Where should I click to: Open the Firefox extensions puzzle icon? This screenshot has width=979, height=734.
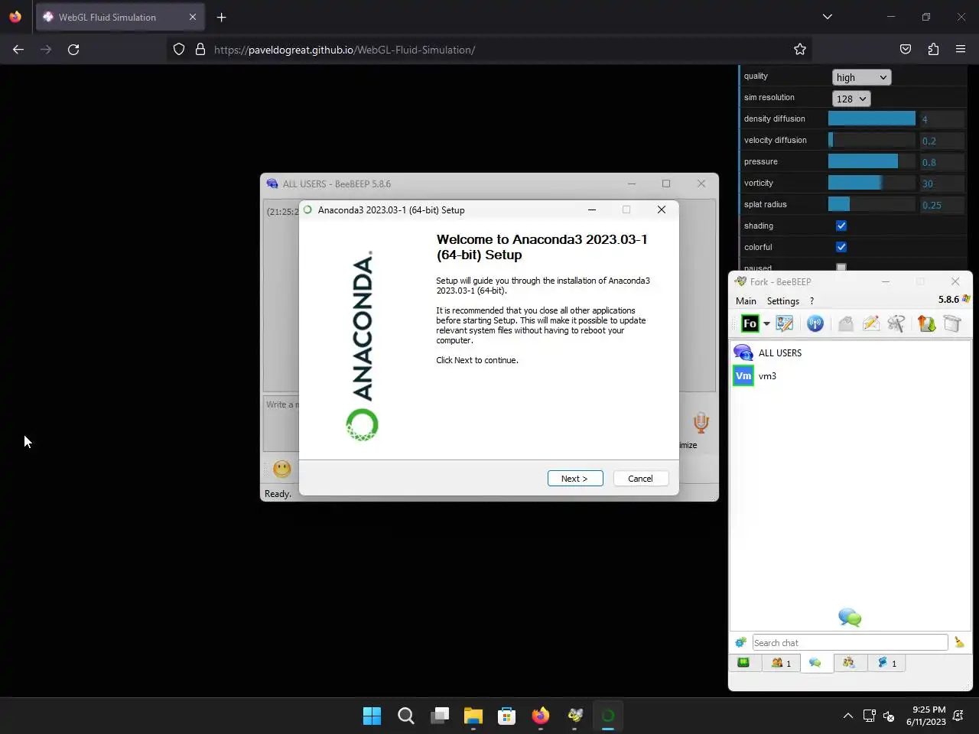pyautogui.click(x=933, y=50)
